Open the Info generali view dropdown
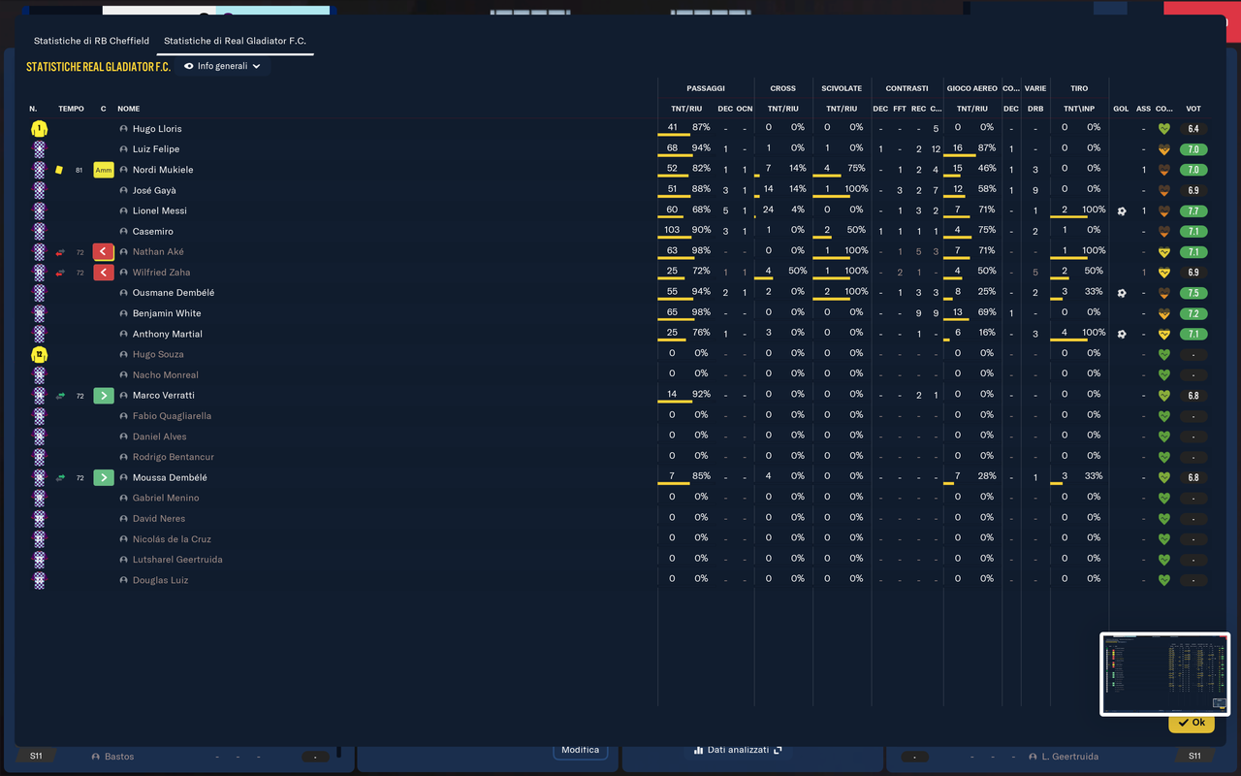This screenshot has height=776, width=1241. click(222, 66)
